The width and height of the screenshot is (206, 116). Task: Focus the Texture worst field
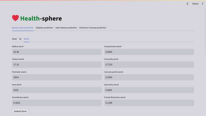click(x=57, y=65)
